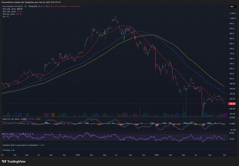Click the orange S split marker icon
Image resolution: width=239 pixels, height=166 pixels.
pyautogui.click(x=53, y=115)
